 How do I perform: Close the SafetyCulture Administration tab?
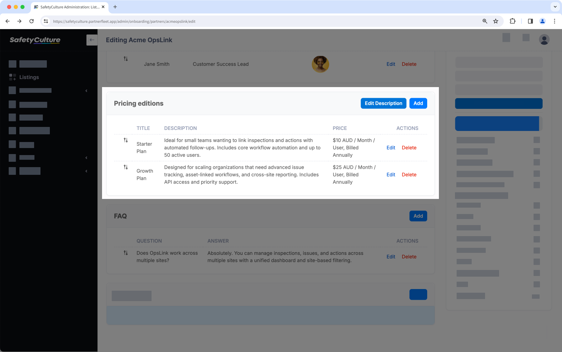tap(103, 7)
